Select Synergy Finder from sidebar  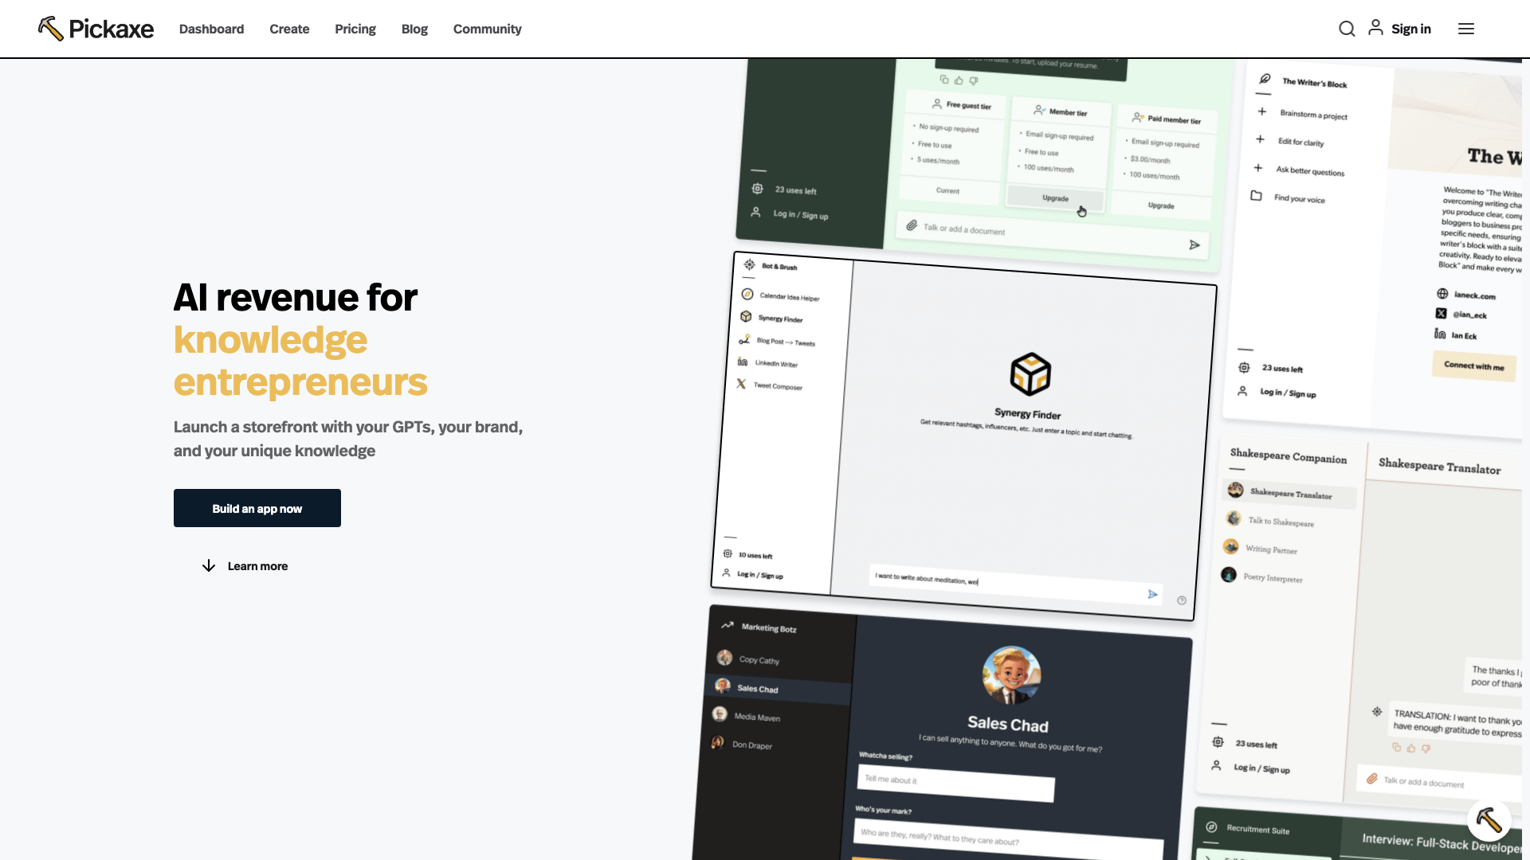[x=782, y=319]
